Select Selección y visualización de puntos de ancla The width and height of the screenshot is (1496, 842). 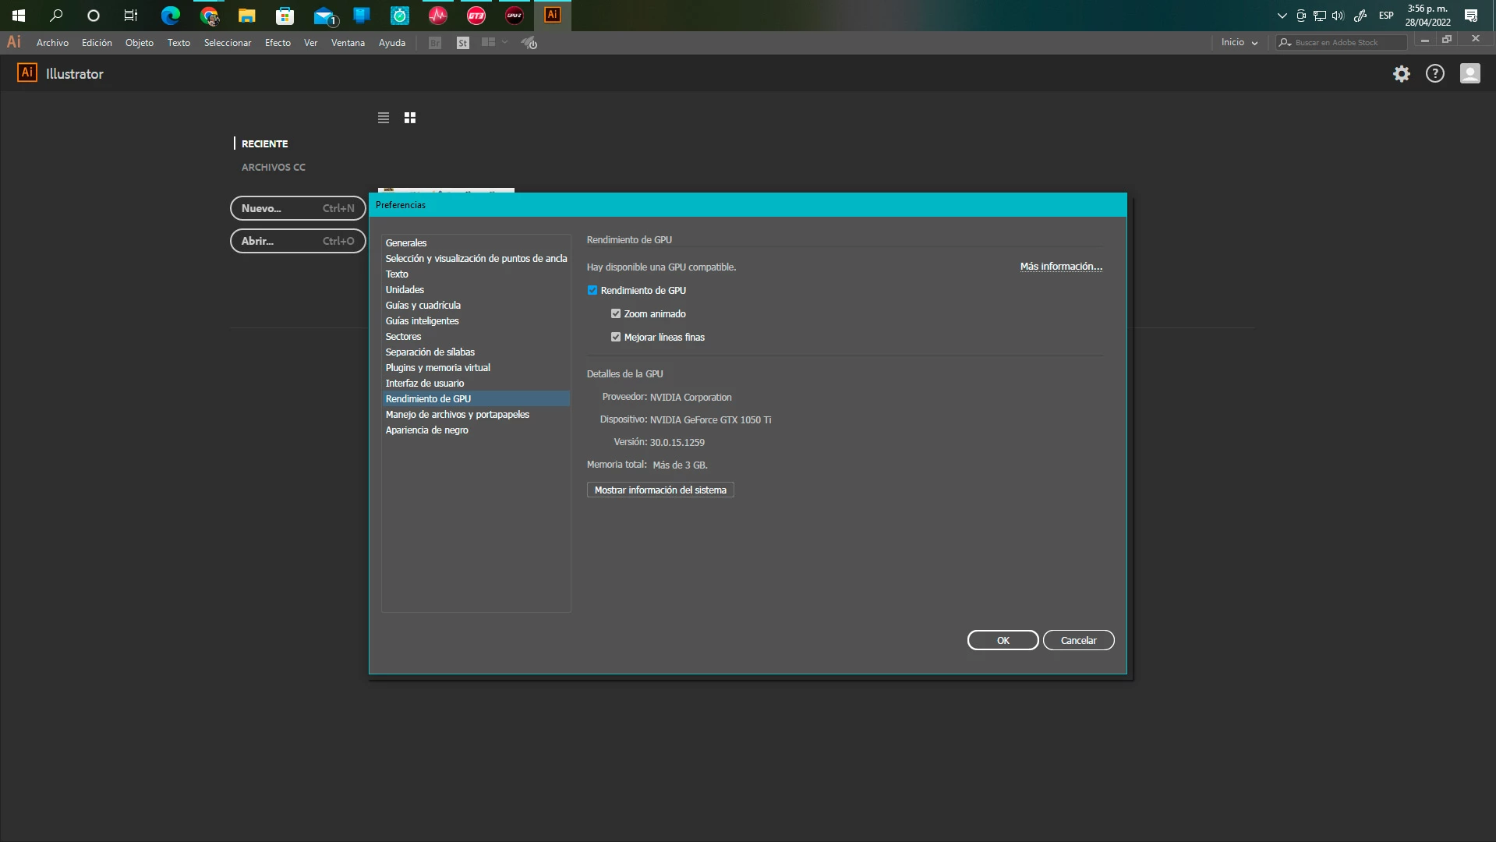[x=476, y=259]
